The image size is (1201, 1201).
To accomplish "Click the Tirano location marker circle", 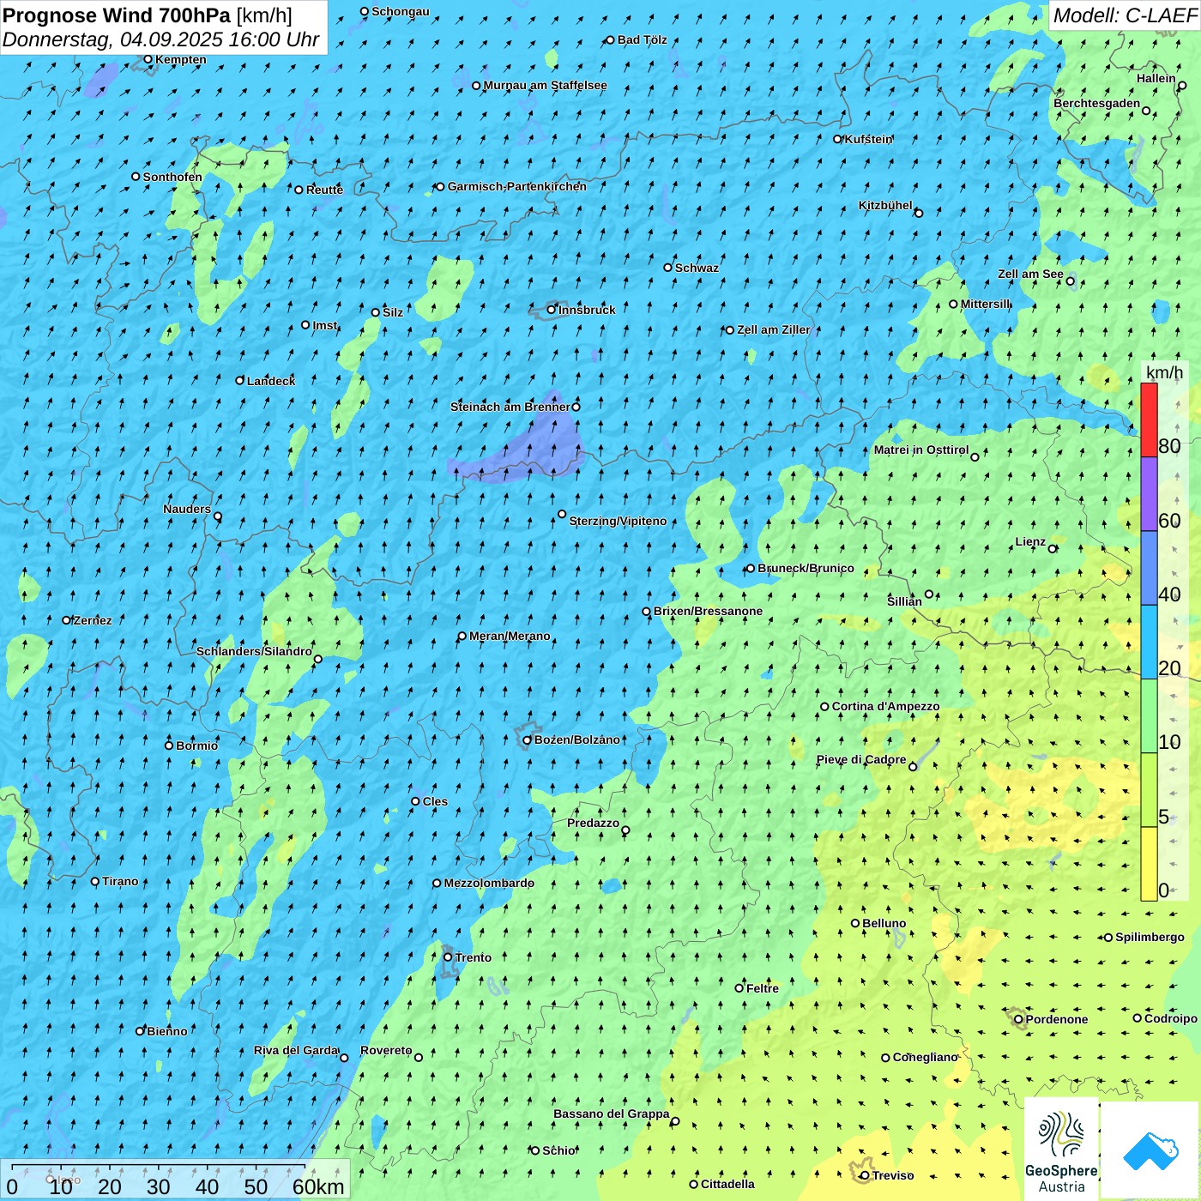I will [x=95, y=881].
